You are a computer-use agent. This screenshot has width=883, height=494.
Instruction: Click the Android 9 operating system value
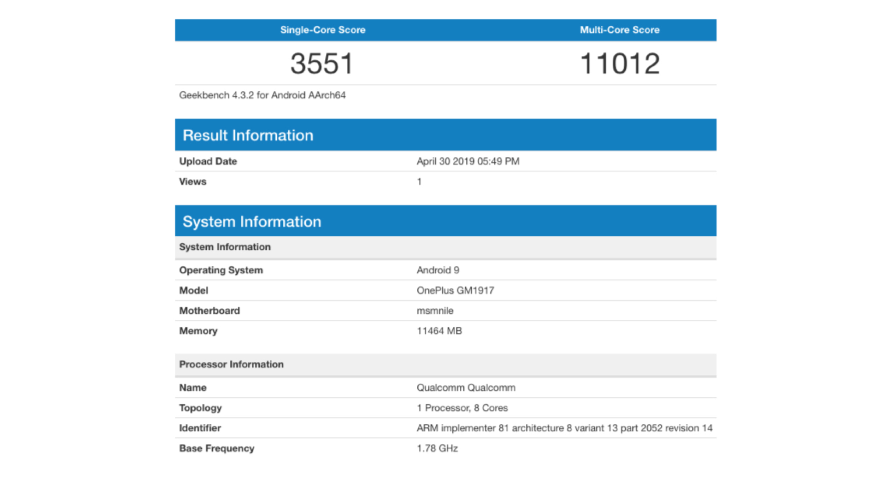pyautogui.click(x=438, y=270)
